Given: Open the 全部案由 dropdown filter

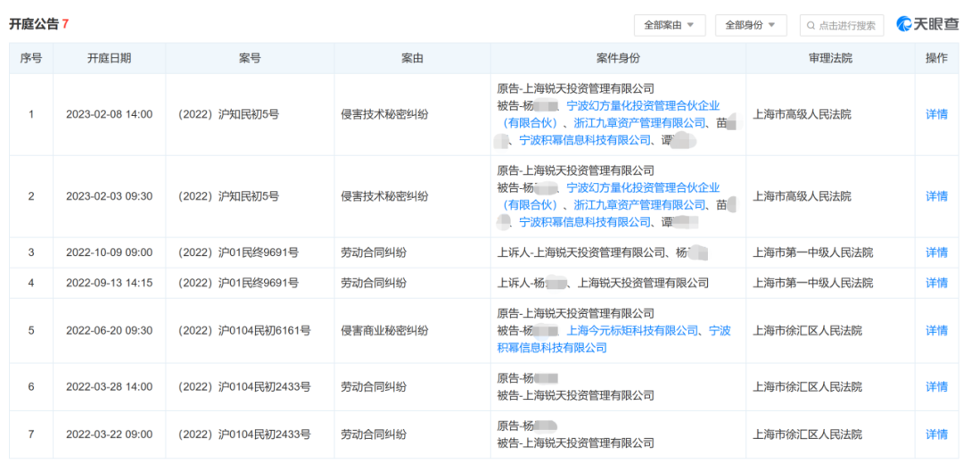Looking at the screenshot, I should 669,25.
